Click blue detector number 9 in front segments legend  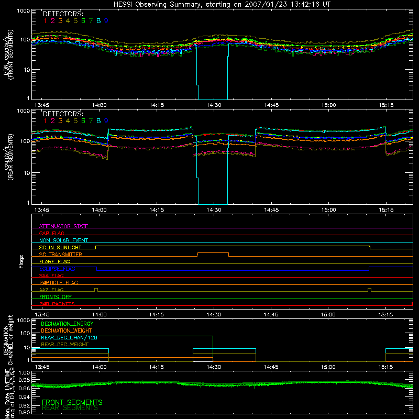[x=106, y=21]
